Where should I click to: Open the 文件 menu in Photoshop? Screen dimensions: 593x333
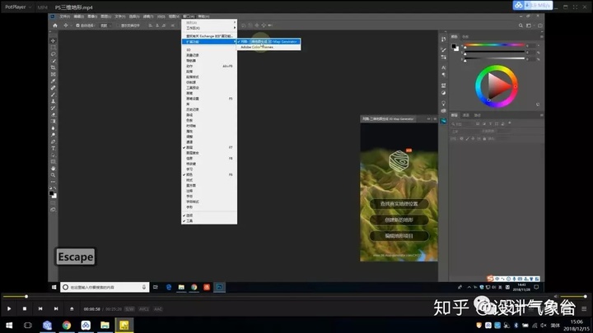coord(65,16)
